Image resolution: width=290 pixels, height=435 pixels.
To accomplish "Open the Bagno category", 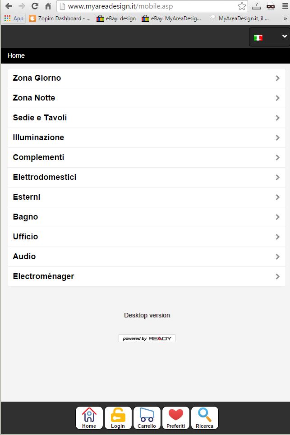I will [147, 217].
